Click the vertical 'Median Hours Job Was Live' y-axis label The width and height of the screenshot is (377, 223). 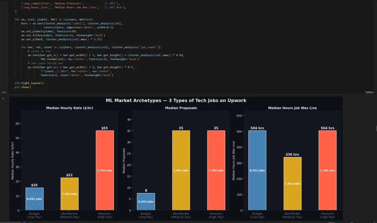233,160
